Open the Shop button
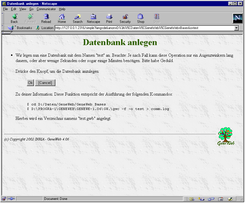This screenshot has width=245, height=203. coord(141,19)
